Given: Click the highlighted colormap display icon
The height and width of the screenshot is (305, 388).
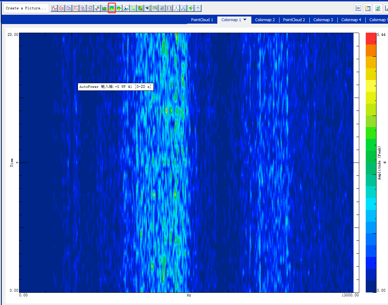Looking at the screenshot, I should [x=112, y=8].
